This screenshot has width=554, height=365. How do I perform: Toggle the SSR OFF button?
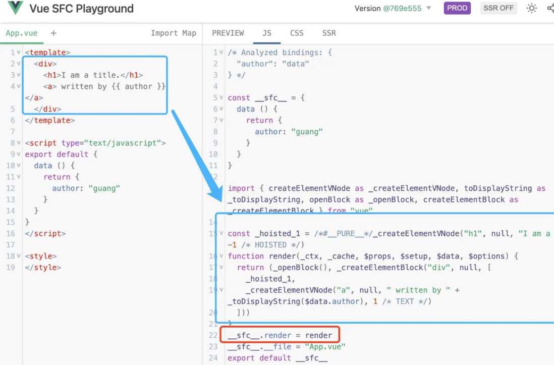pyautogui.click(x=498, y=8)
